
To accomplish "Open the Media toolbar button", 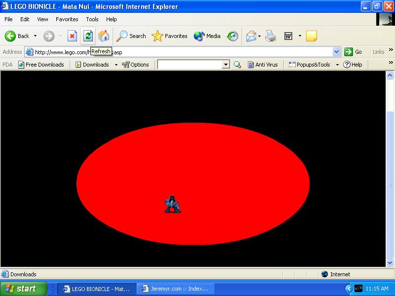I will click(207, 36).
